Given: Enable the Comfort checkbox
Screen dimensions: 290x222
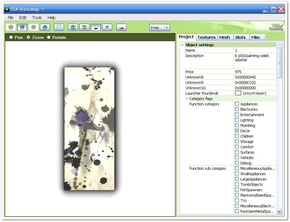Looking at the screenshot, I should tap(237, 146).
